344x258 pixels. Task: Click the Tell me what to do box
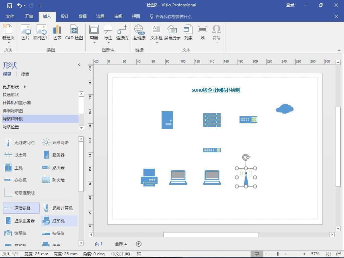point(171,16)
